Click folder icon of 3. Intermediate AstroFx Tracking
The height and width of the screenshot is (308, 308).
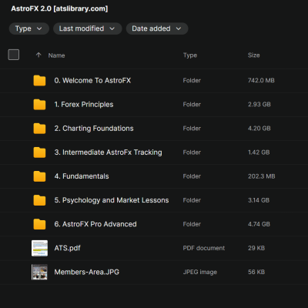(x=39, y=152)
